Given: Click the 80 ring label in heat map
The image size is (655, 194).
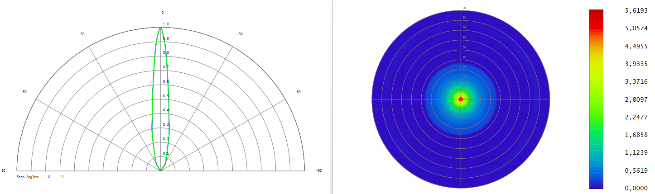Looking at the screenshot, I should (464, 18).
